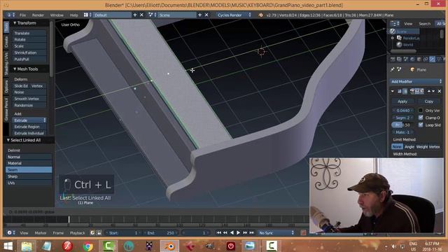Image resolution: width=448 pixels, height=252 pixels.
Task: Click the World item icon in outliner
Action: [399, 45]
